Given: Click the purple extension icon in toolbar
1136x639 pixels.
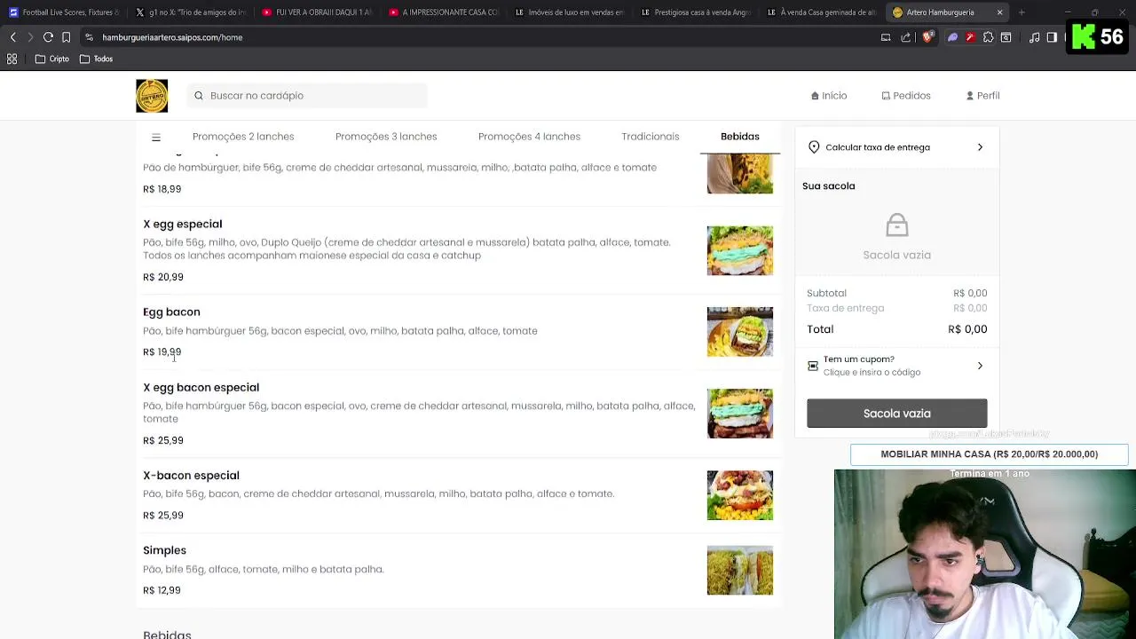Looking at the screenshot, I should click(x=952, y=37).
